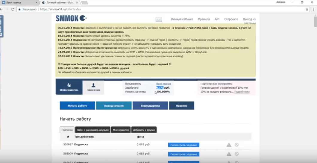The height and width of the screenshot is (163, 317).
Task: Close the Ваня Иванов browser tab
Action: tap(37, 3)
